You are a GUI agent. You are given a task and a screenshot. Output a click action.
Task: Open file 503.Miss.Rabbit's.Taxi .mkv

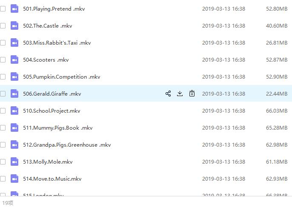tap(57, 43)
